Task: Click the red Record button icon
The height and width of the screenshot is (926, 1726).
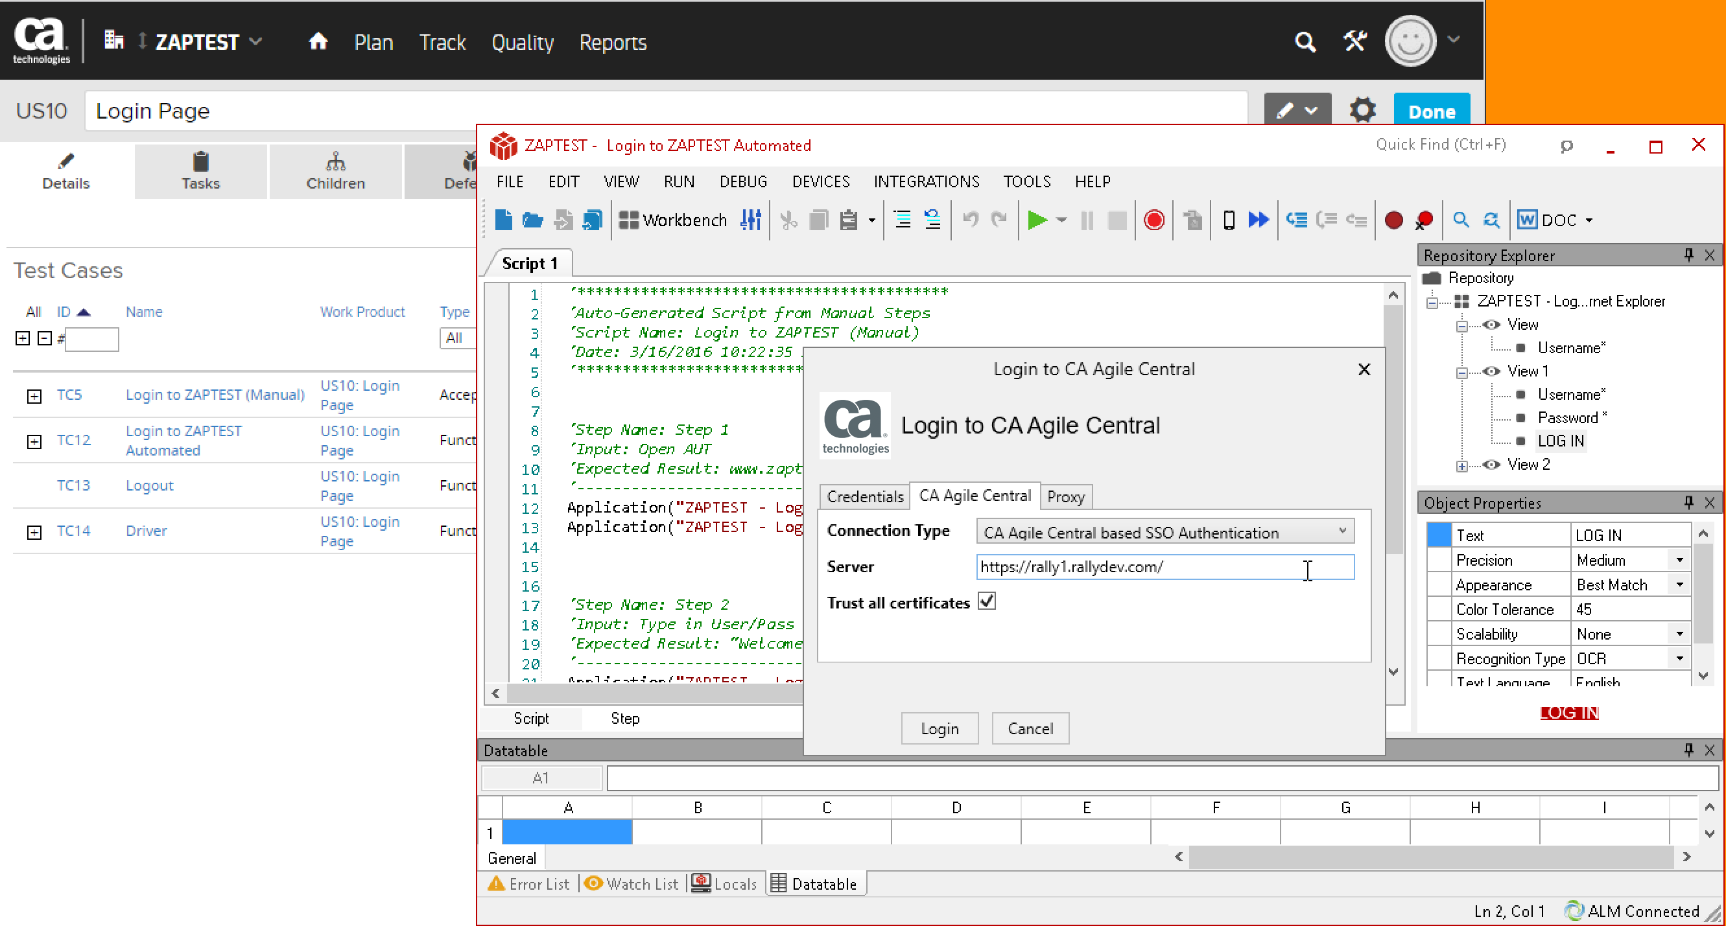Action: click(1153, 220)
